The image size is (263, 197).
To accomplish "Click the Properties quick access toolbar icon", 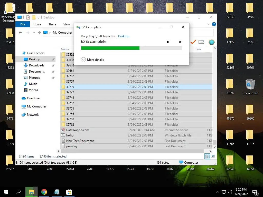I will (x=28, y=17).
